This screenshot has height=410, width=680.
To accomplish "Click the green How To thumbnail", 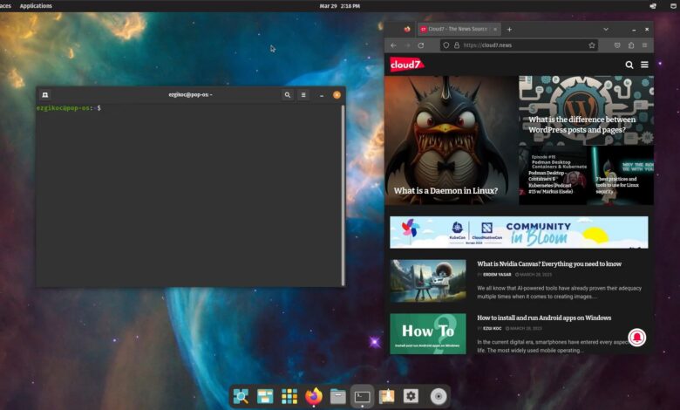I will tap(428, 333).
